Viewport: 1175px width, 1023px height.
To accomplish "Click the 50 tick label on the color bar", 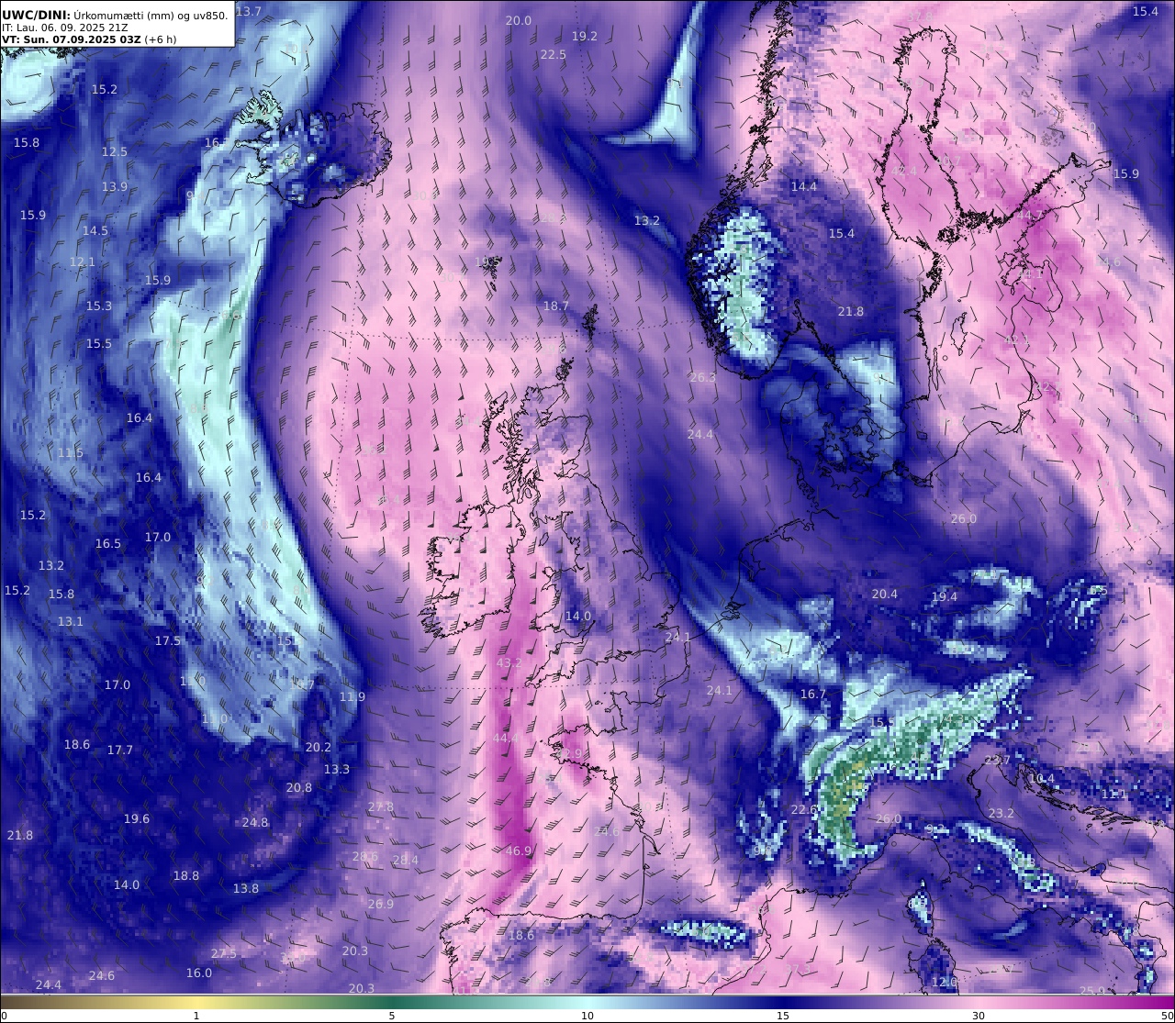I will coord(1167,1016).
